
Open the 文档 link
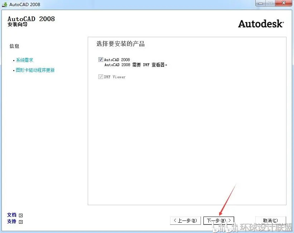(11, 215)
